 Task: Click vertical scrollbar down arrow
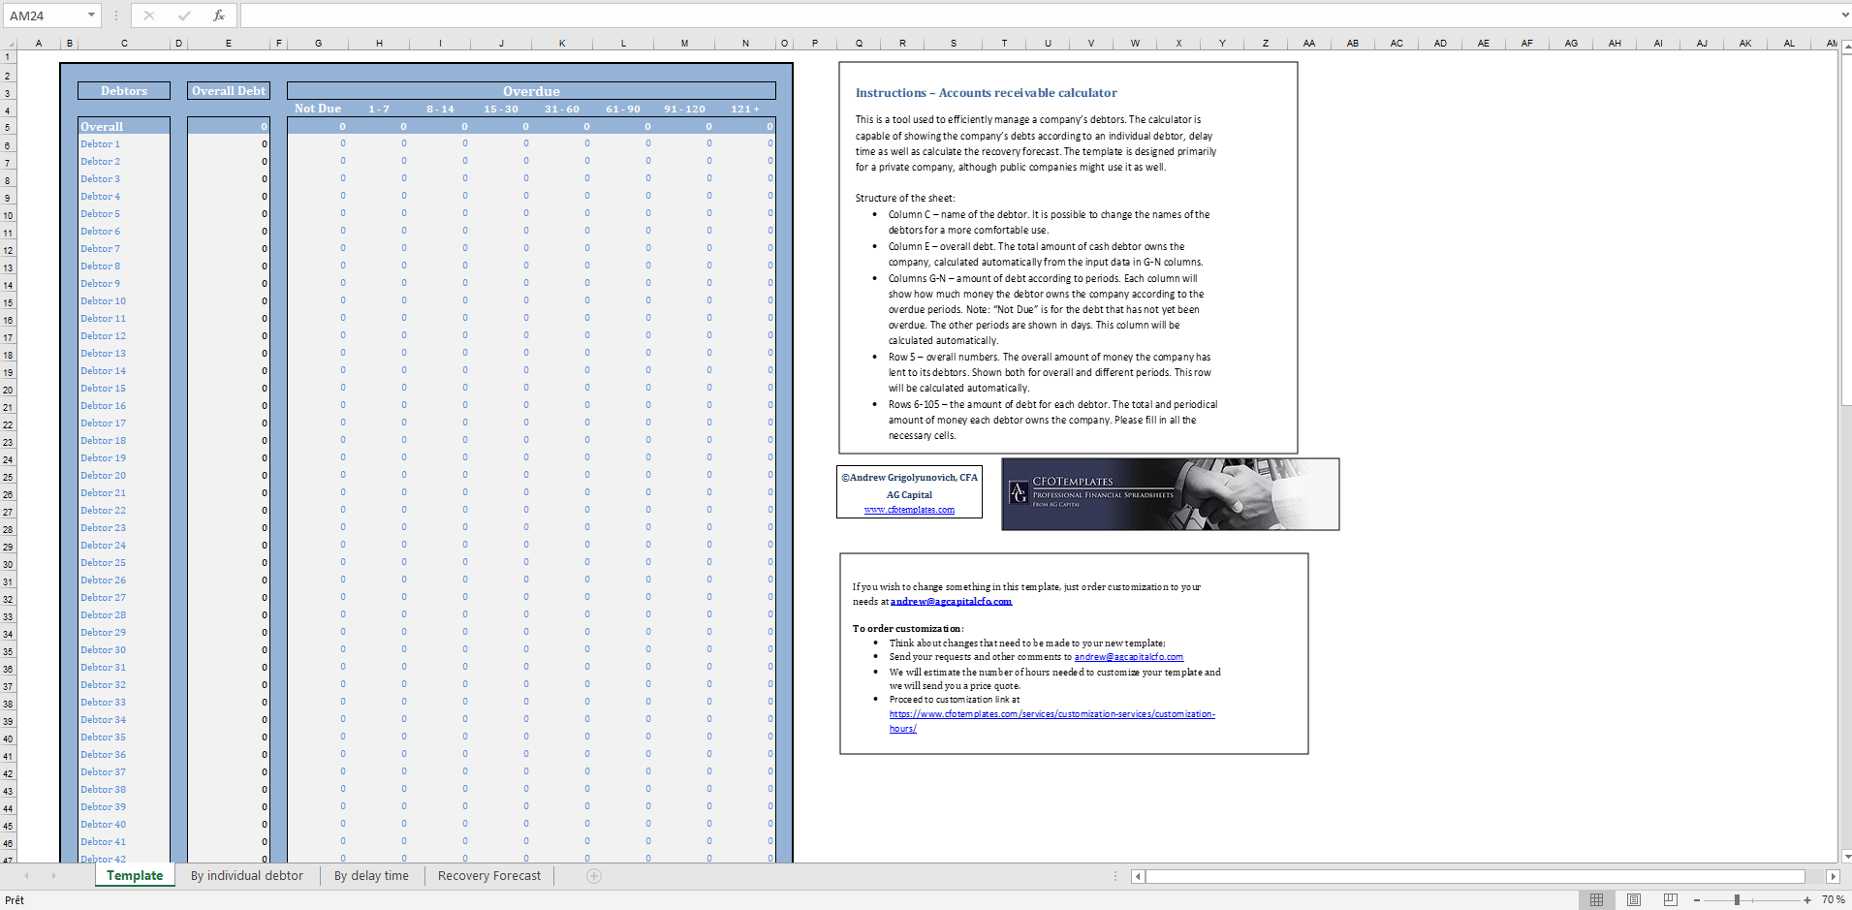1845,857
